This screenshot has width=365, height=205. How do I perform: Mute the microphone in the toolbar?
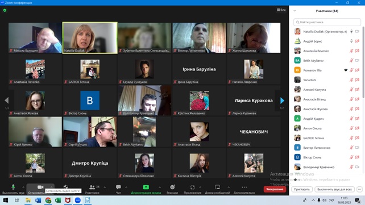tap(13, 187)
